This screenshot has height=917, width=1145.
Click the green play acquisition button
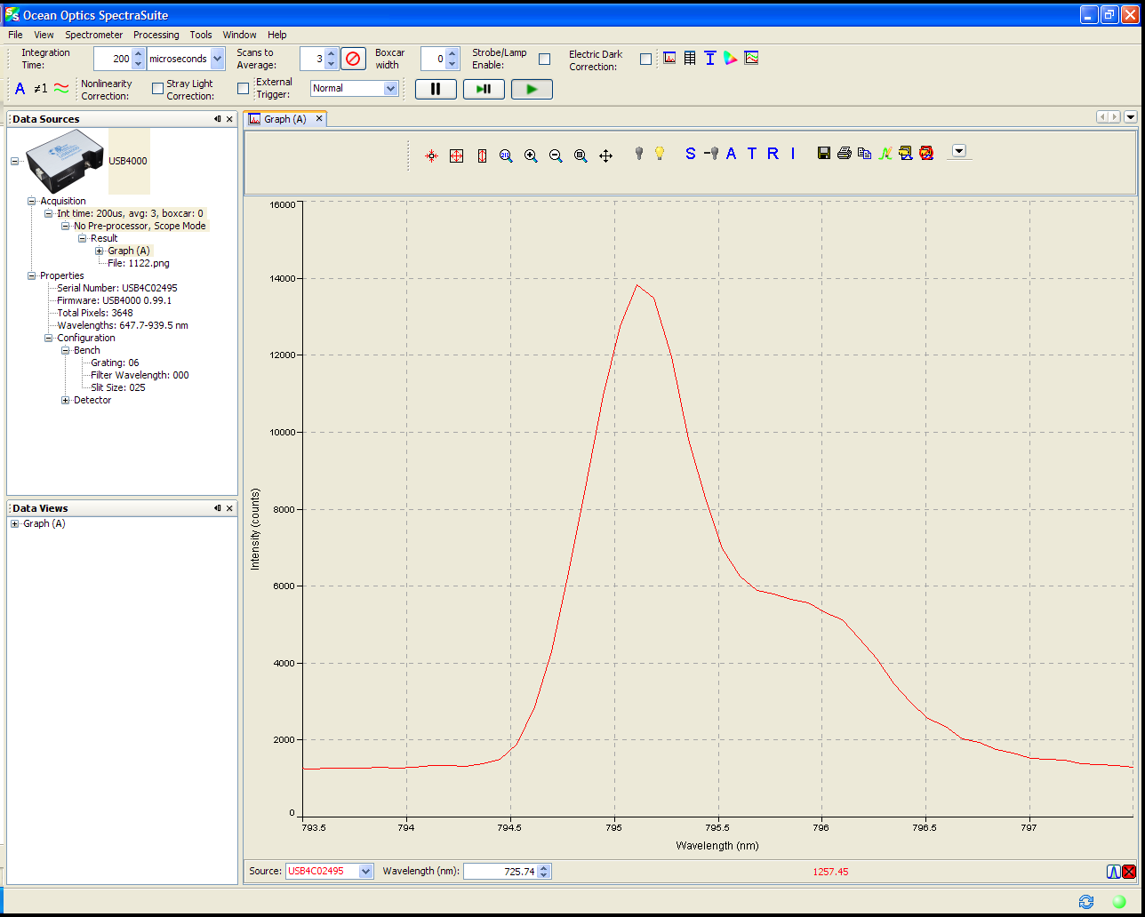(x=532, y=89)
